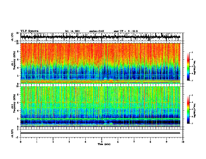Click time axis tick label '3'
Screen dimensions: 206x159
(x=69, y=142)
